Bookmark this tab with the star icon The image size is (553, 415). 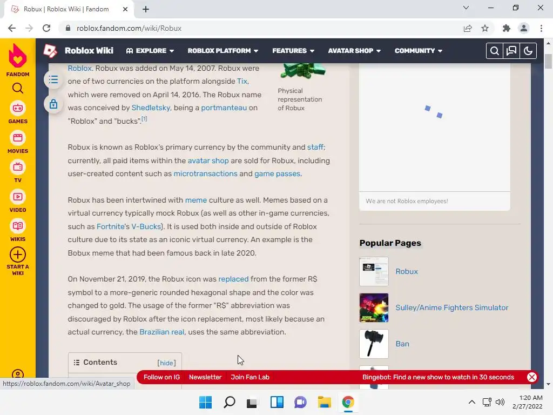pyautogui.click(x=485, y=28)
